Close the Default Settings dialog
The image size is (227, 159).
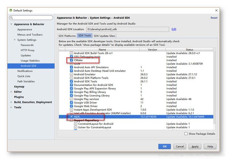pyautogui.click(x=216, y=10)
